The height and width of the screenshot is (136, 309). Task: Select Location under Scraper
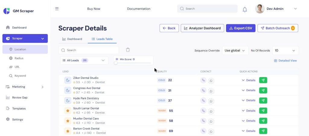click(25, 49)
